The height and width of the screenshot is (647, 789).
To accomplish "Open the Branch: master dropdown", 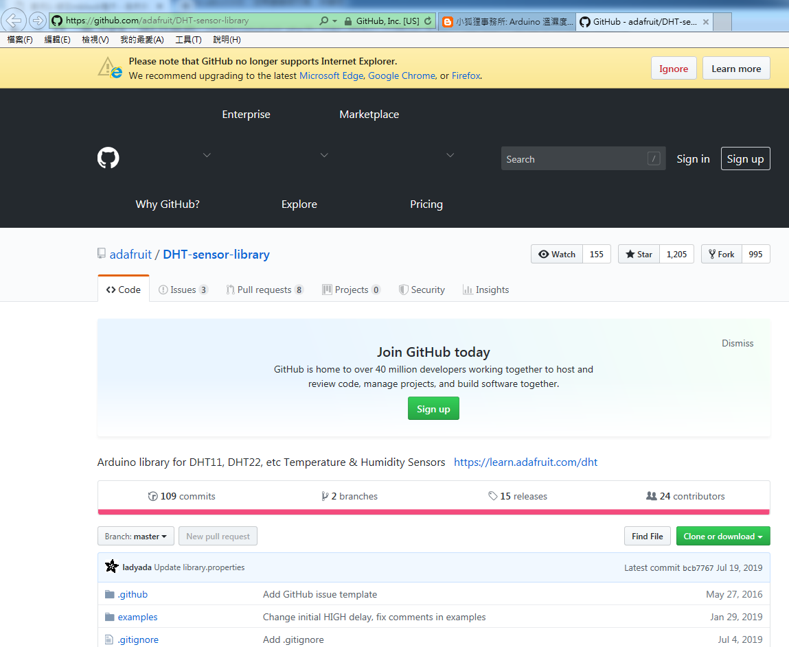I will tap(136, 536).
